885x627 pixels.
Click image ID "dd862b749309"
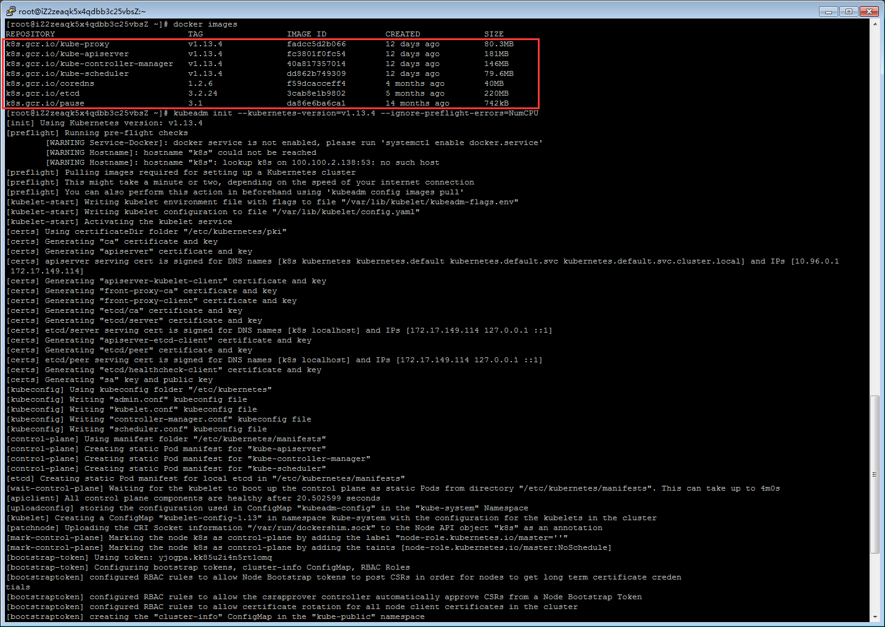coord(316,73)
